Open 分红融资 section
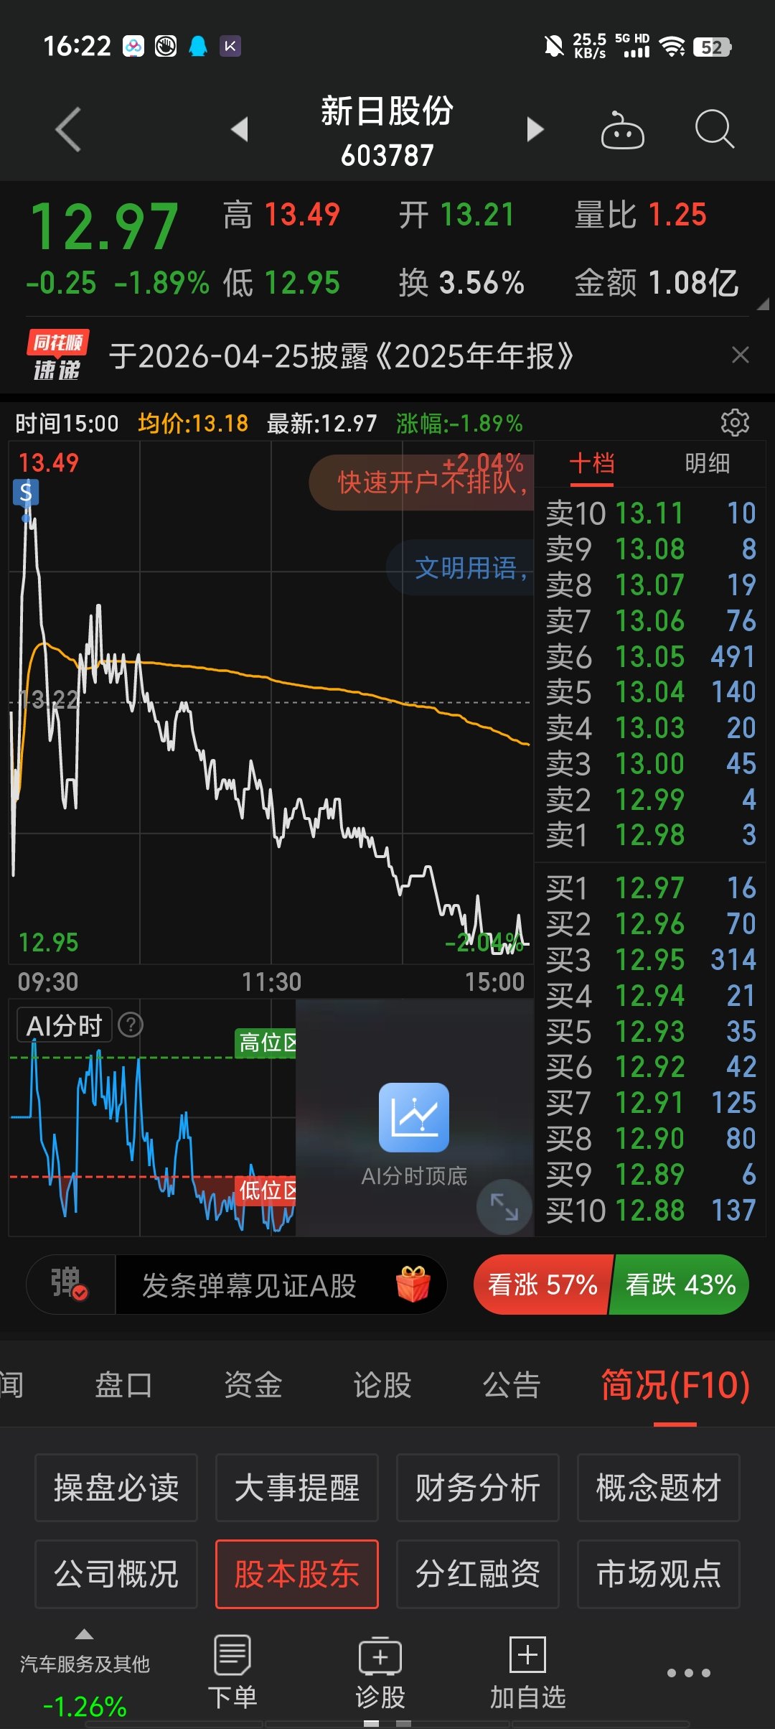Image resolution: width=775 pixels, height=1729 pixels. (x=478, y=1574)
